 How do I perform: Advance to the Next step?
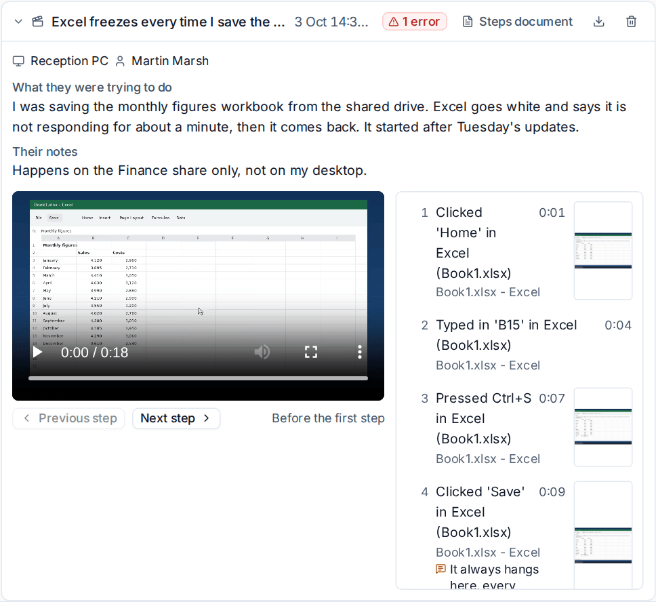[x=176, y=418]
